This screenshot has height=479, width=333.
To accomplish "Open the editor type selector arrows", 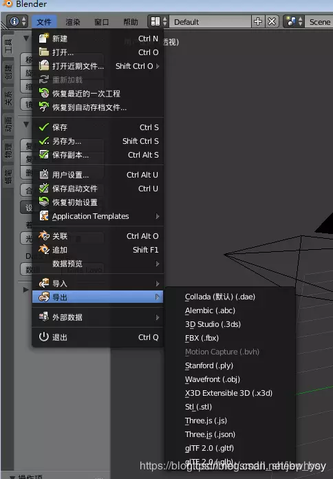I will (23, 22).
